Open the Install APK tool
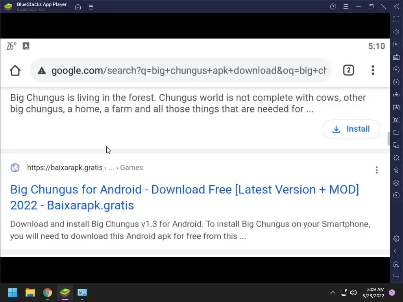This screenshot has height=302, width=403. [396, 107]
